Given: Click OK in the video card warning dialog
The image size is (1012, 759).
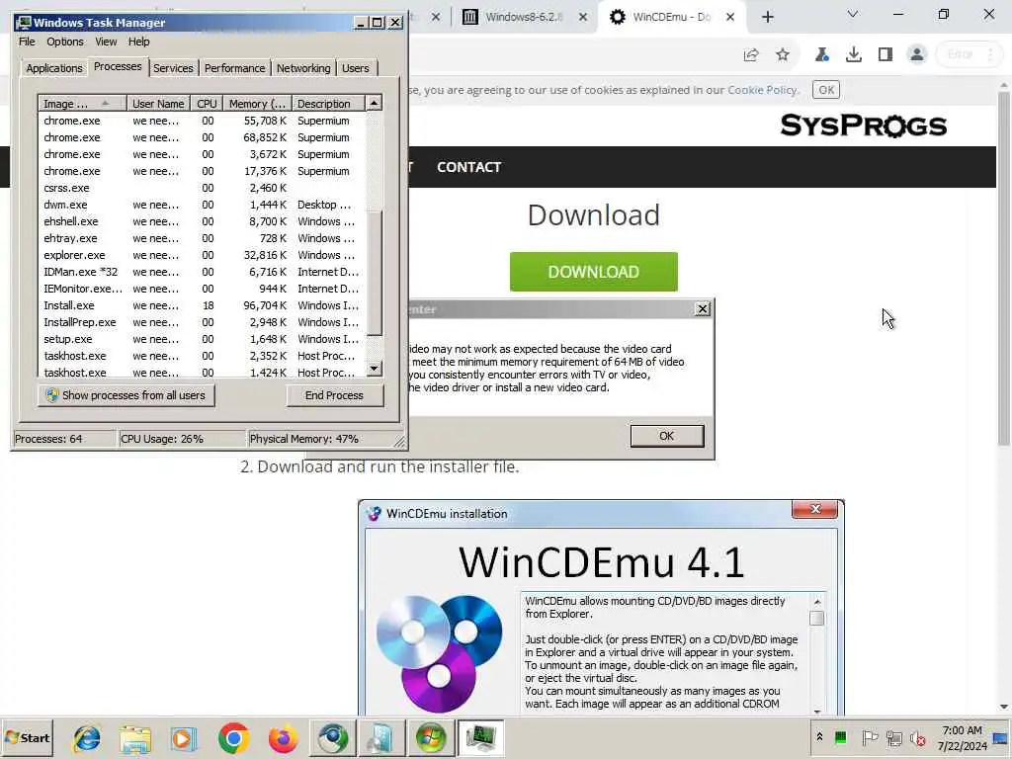Looking at the screenshot, I should (x=667, y=436).
